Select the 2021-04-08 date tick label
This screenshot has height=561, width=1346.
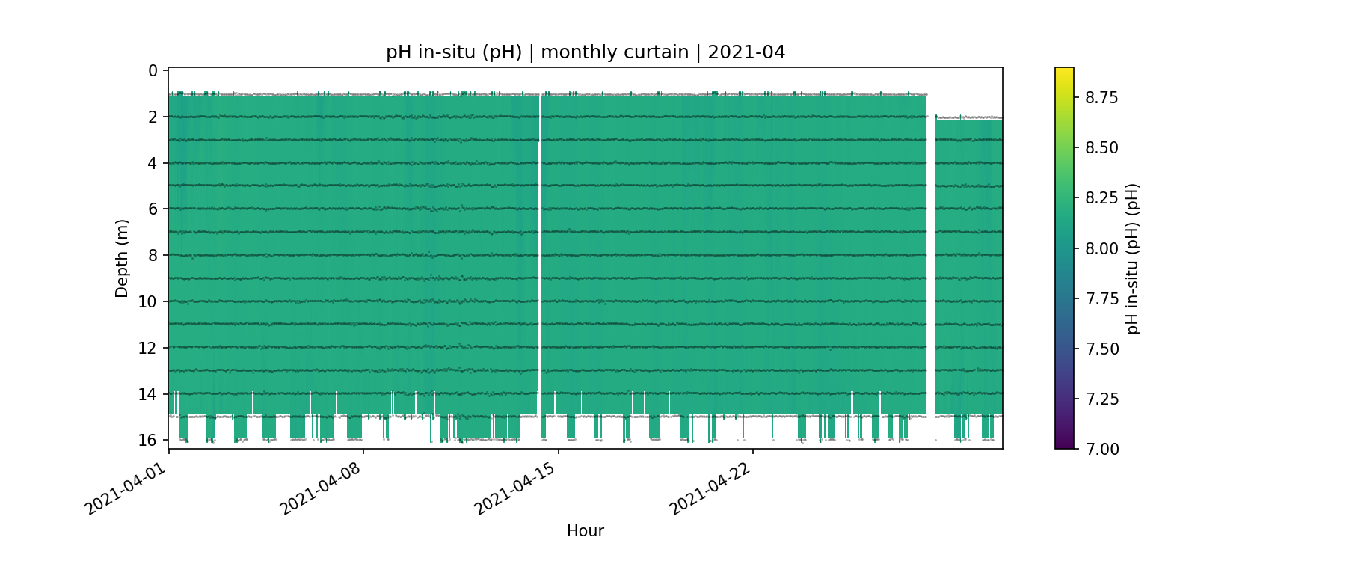coord(320,488)
